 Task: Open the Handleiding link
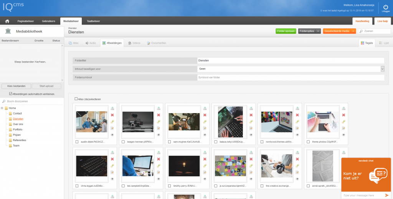[362, 21]
